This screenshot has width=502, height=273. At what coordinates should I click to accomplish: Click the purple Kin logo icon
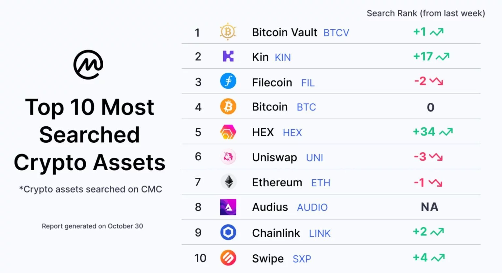pos(228,56)
